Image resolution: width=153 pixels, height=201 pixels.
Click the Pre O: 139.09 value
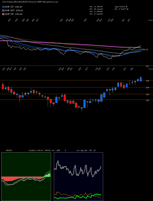(96, 6)
